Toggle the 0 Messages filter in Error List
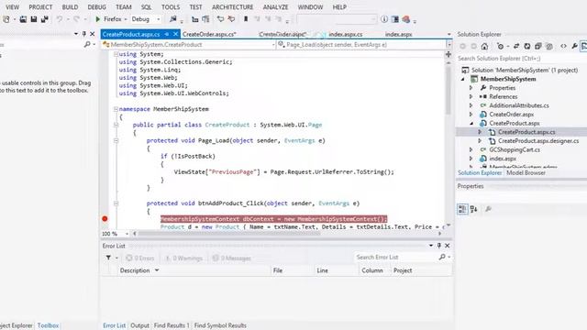The image size is (587, 330). click(231, 258)
